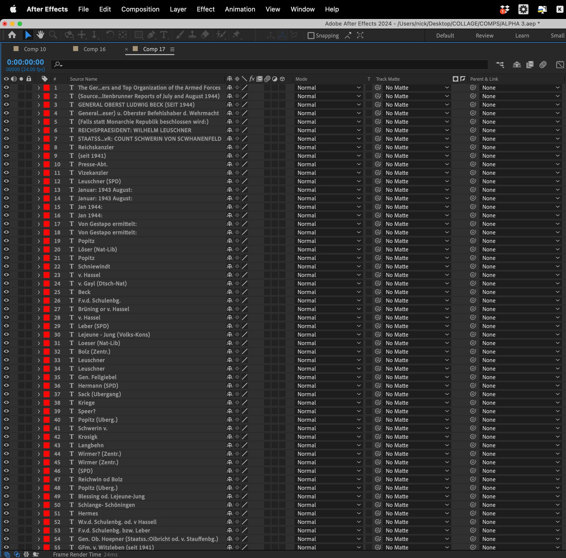Choose the Horizontal Type tool
Viewport: 566px width, 558px height.
pos(164,35)
